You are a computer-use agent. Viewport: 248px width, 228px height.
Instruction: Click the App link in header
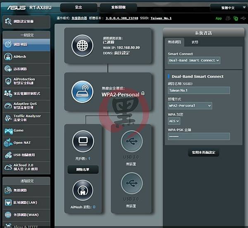tap(219, 18)
